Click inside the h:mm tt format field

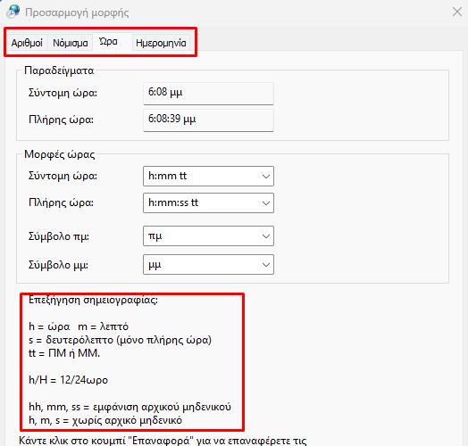click(201, 177)
